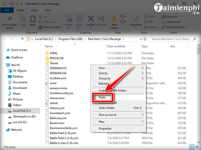Select the Acidrain.yrm file
This screenshot has height=150, width=201.
tap(56, 78)
